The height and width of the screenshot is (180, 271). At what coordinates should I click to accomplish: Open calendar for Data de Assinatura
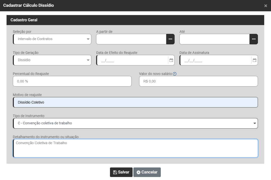254,60
